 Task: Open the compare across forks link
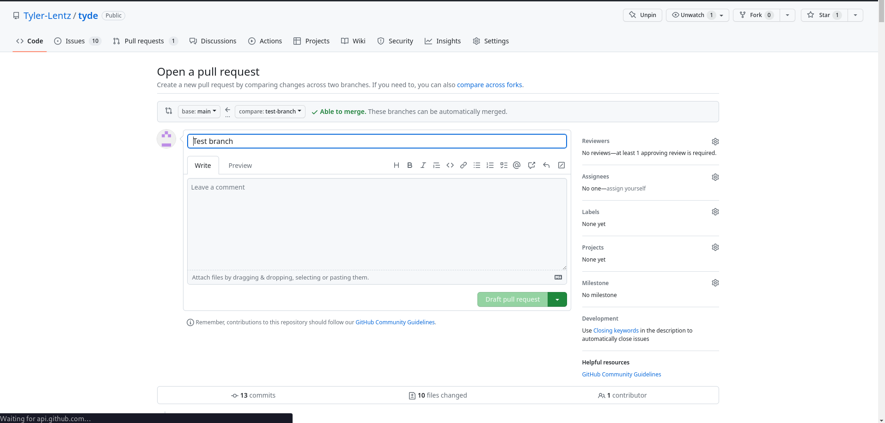[489, 85]
